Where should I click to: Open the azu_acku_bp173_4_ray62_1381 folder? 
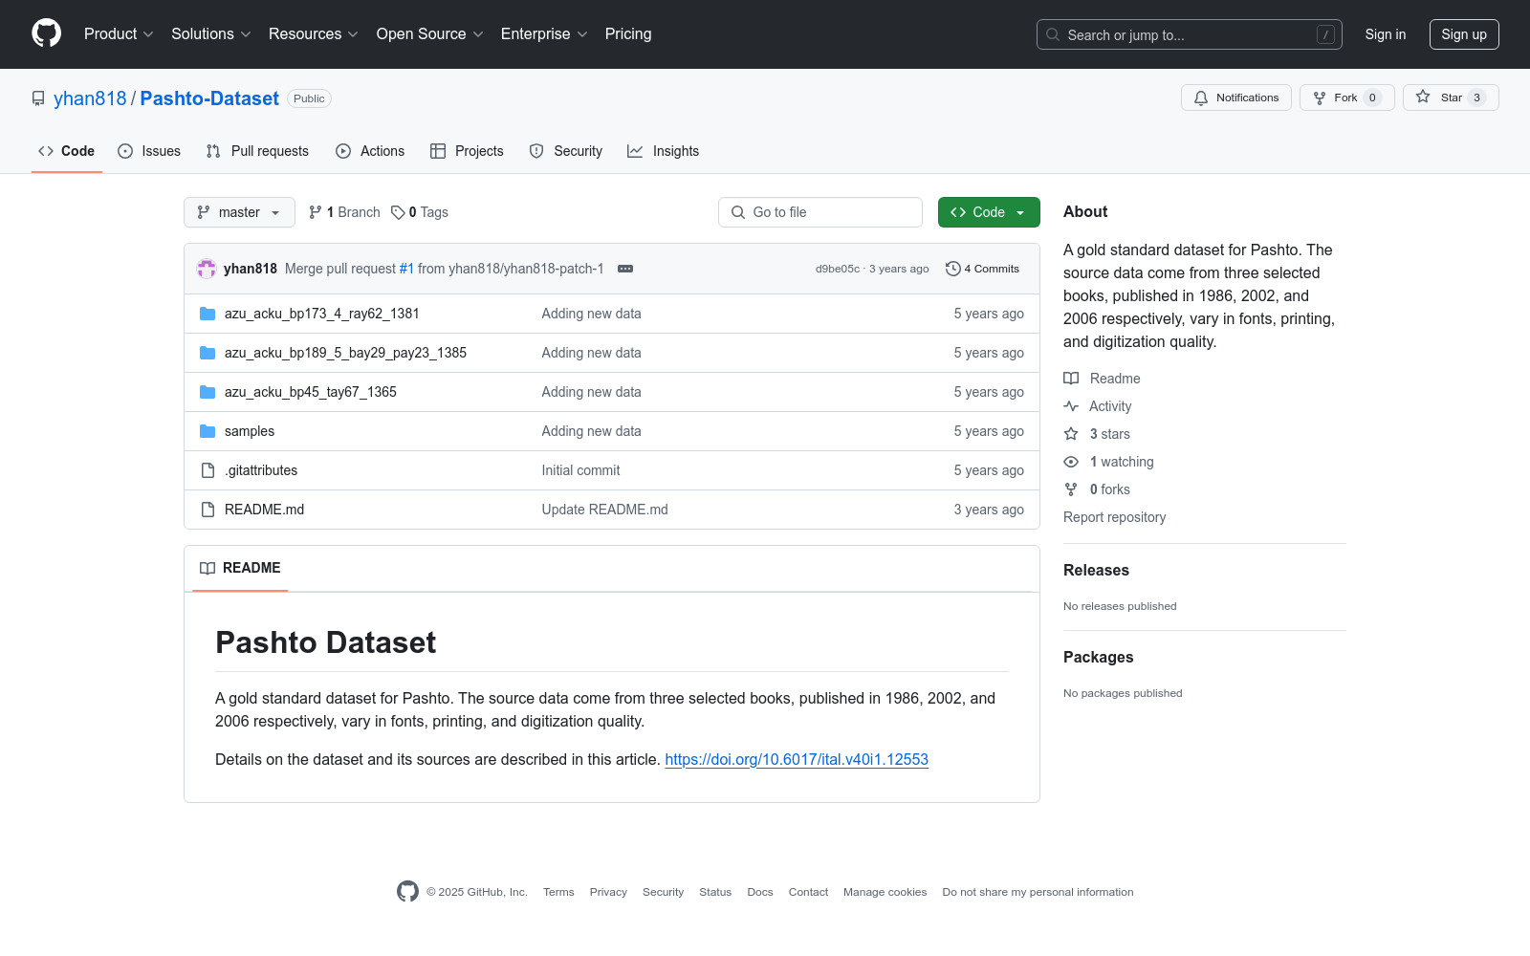322,314
